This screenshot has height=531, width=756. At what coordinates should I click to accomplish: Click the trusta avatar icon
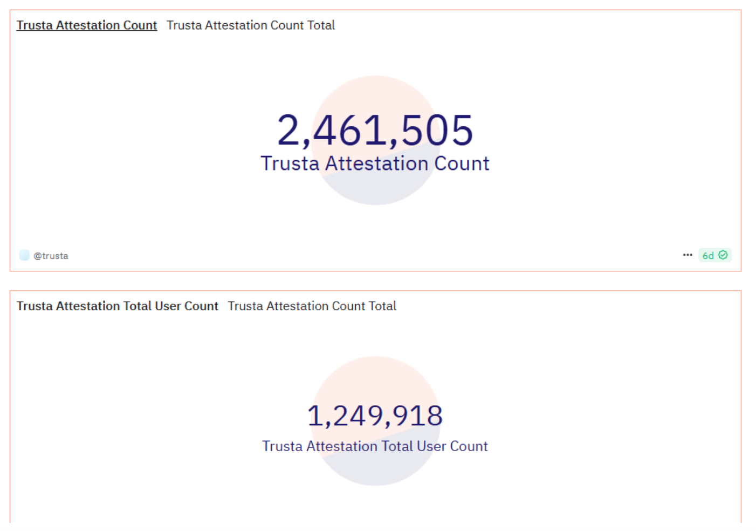click(24, 255)
